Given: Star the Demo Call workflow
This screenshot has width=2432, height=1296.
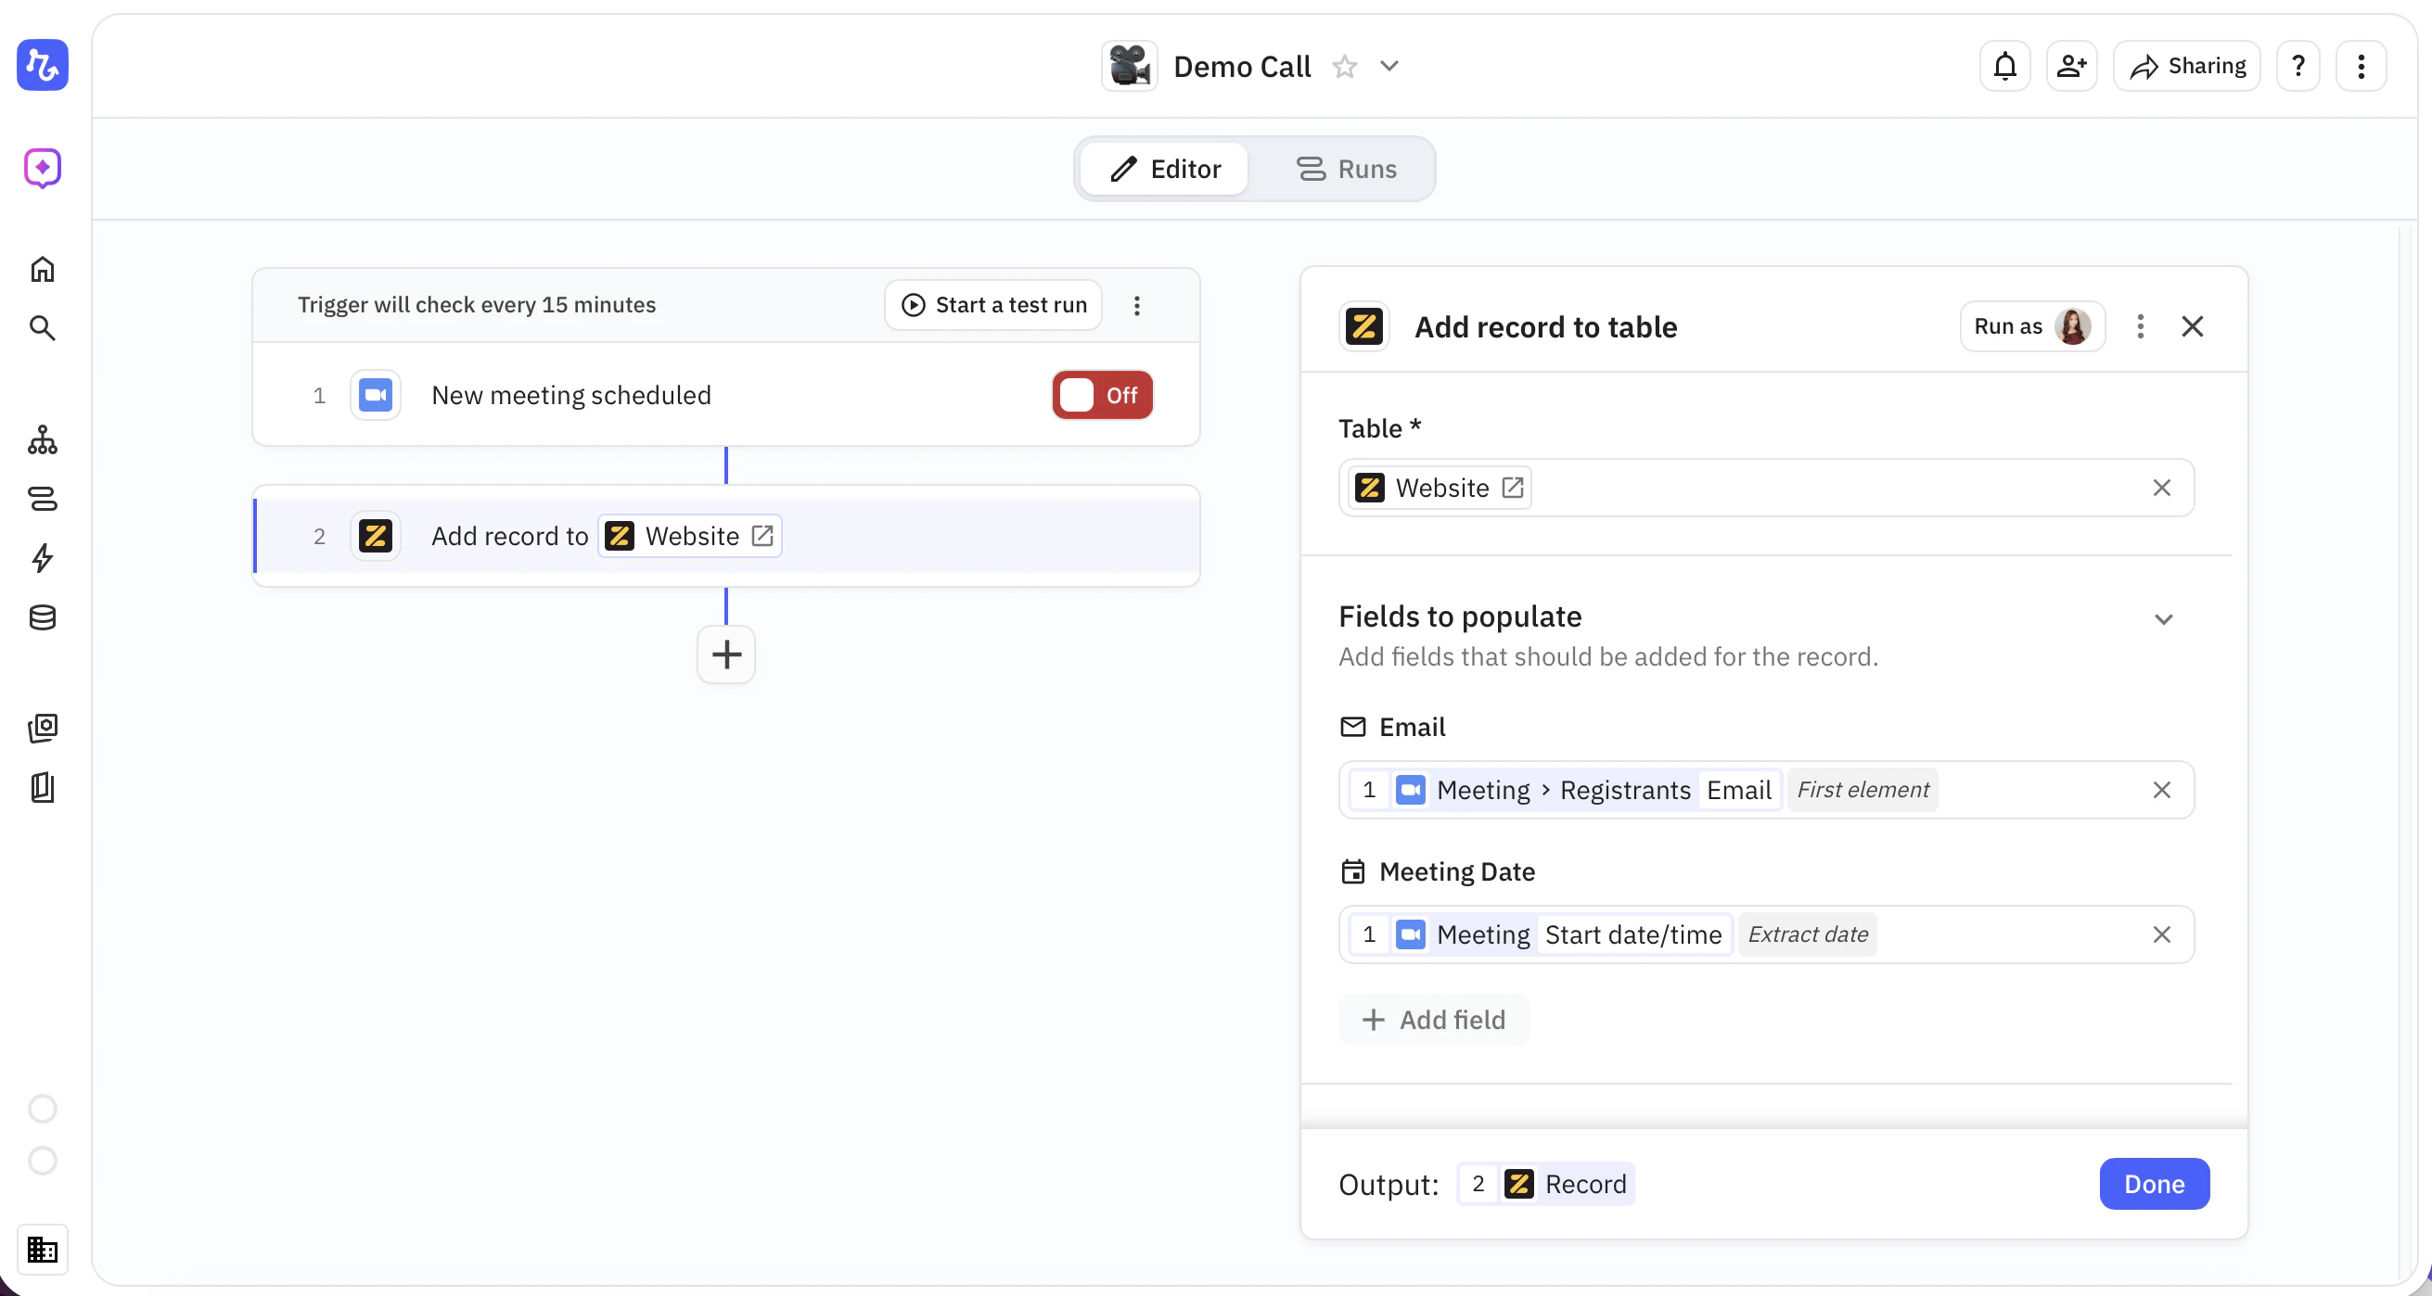Looking at the screenshot, I should pos(1344,67).
